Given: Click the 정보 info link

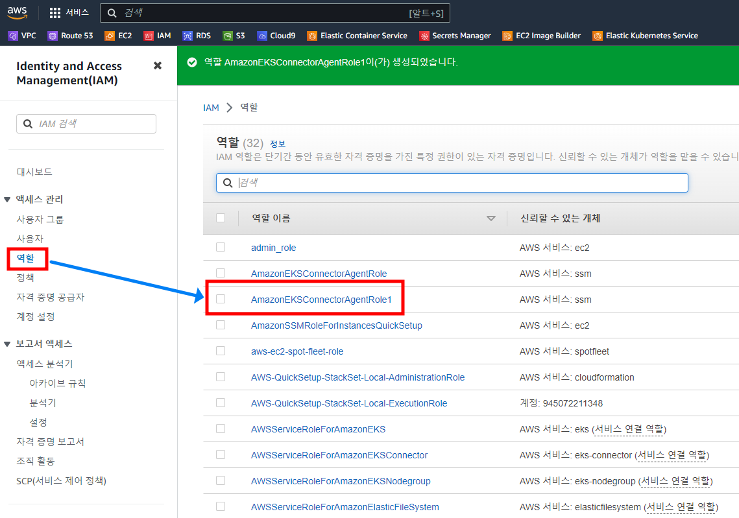Looking at the screenshot, I should tap(278, 144).
